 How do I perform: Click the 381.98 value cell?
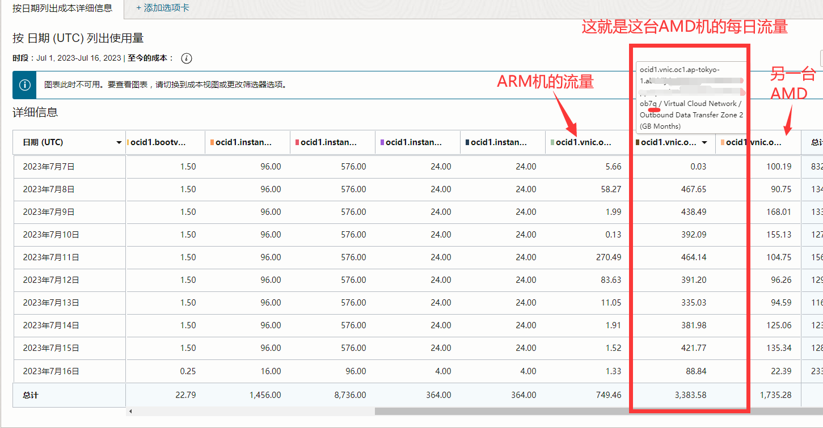click(694, 325)
